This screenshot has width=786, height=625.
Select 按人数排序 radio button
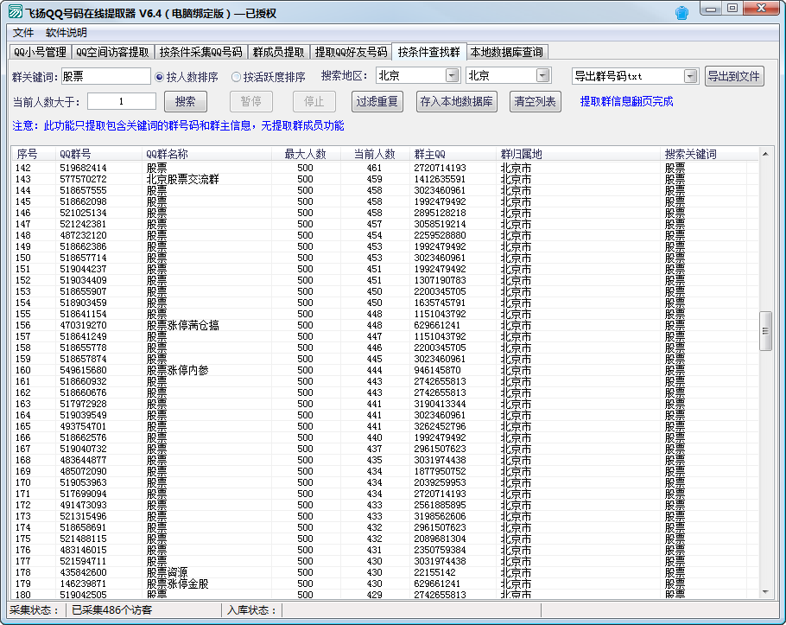187,77
